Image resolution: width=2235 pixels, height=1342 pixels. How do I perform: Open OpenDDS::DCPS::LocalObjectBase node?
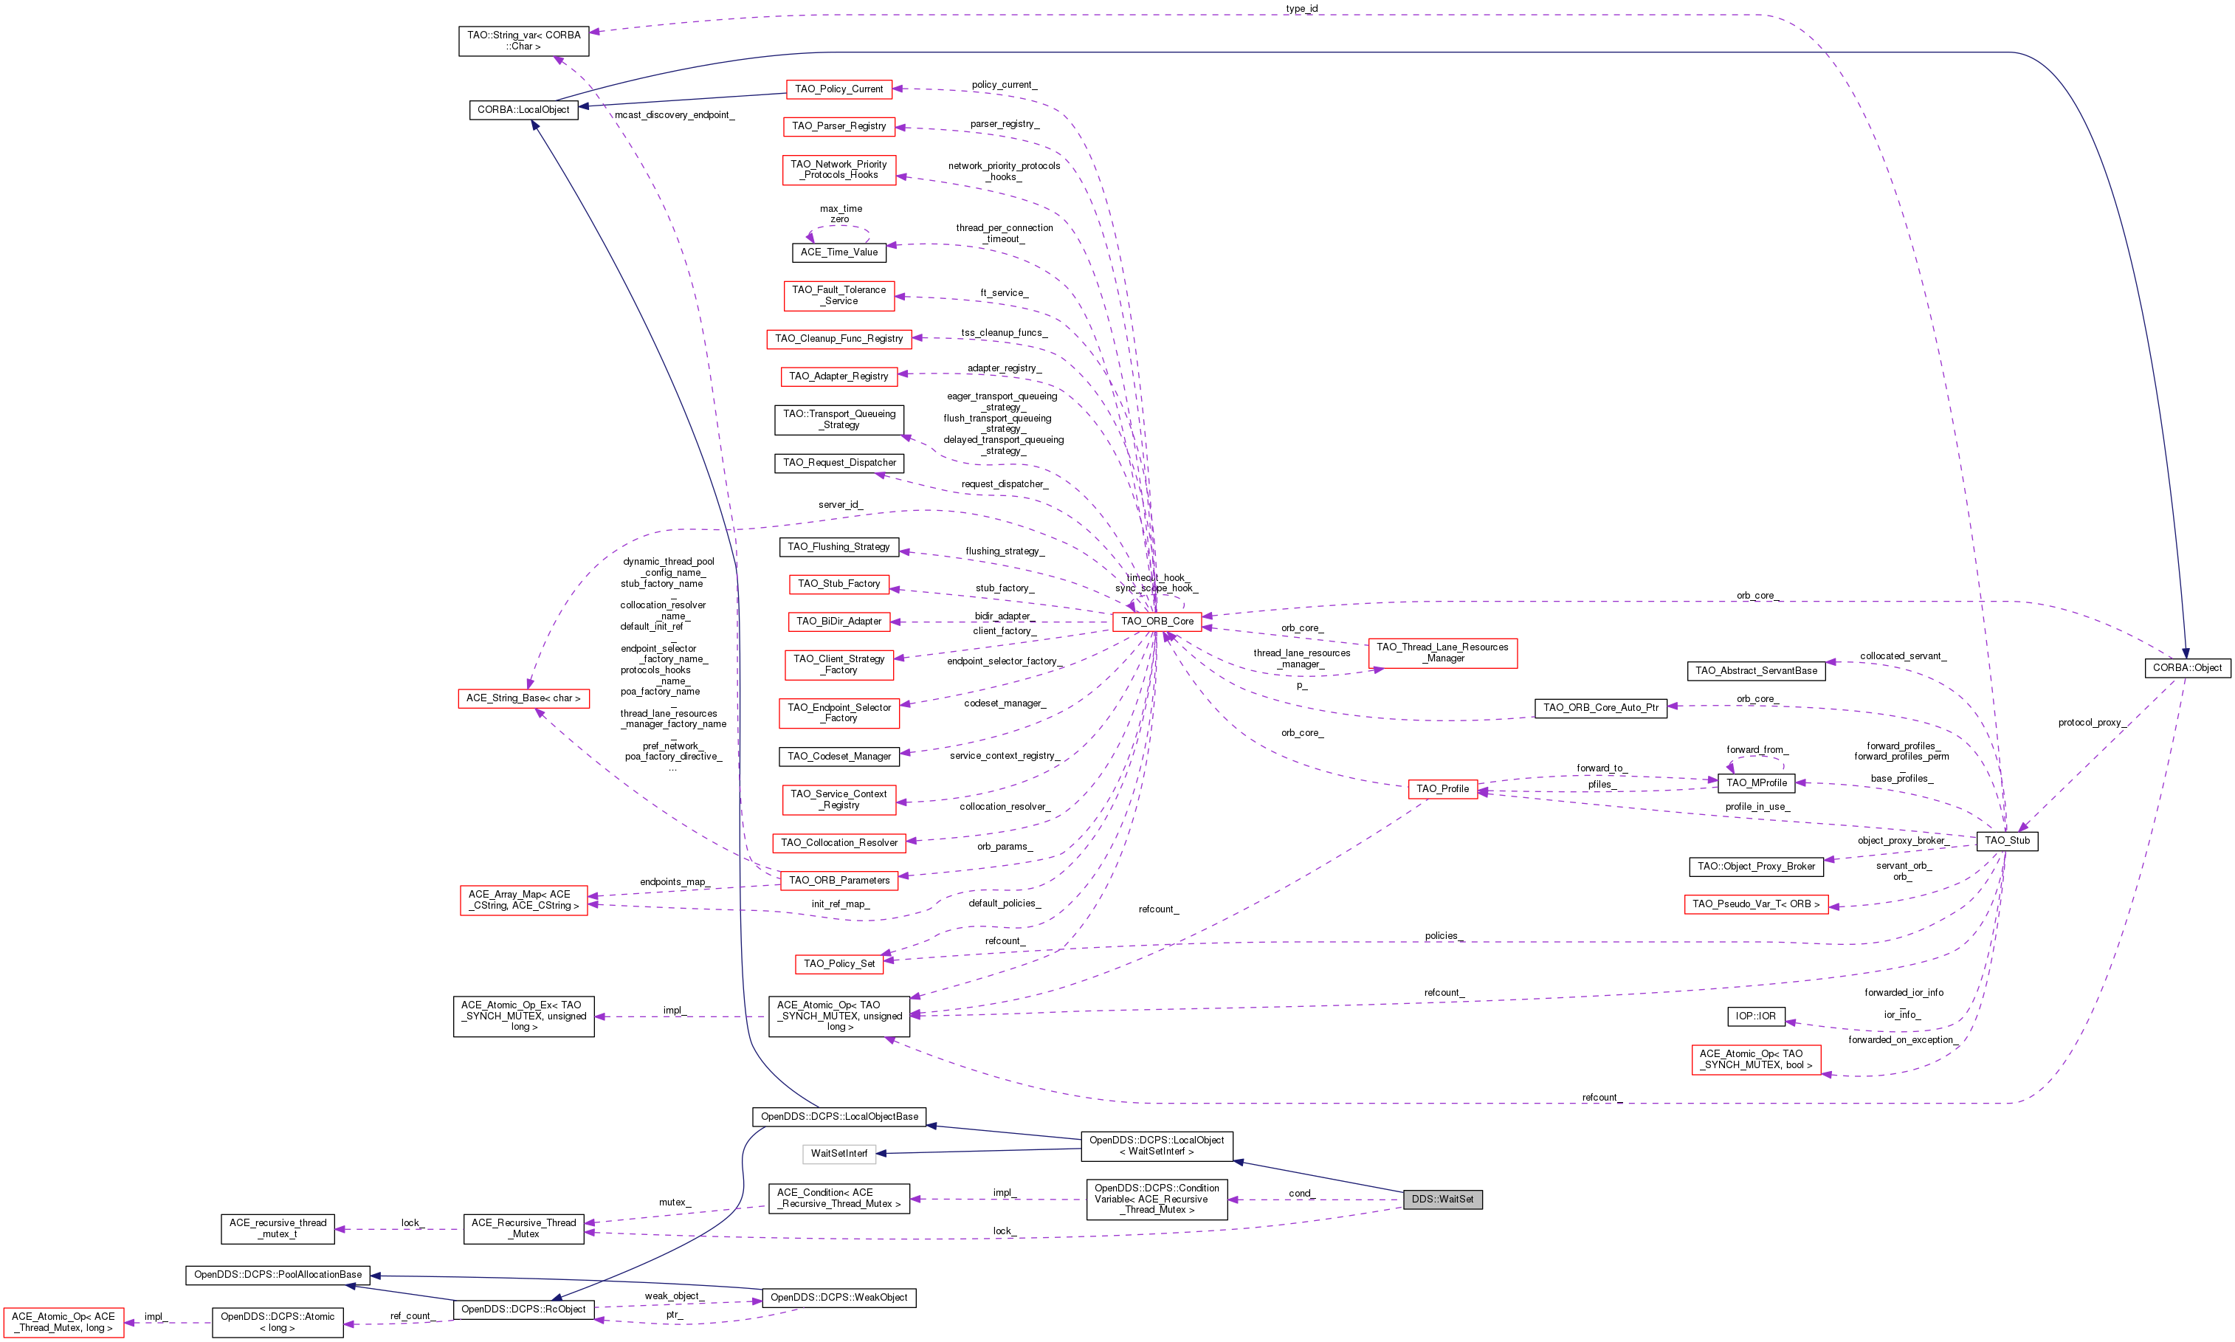point(838,1117)
